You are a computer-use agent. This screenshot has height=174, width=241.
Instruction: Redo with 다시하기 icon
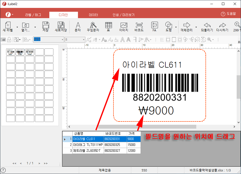pos(222,27)
